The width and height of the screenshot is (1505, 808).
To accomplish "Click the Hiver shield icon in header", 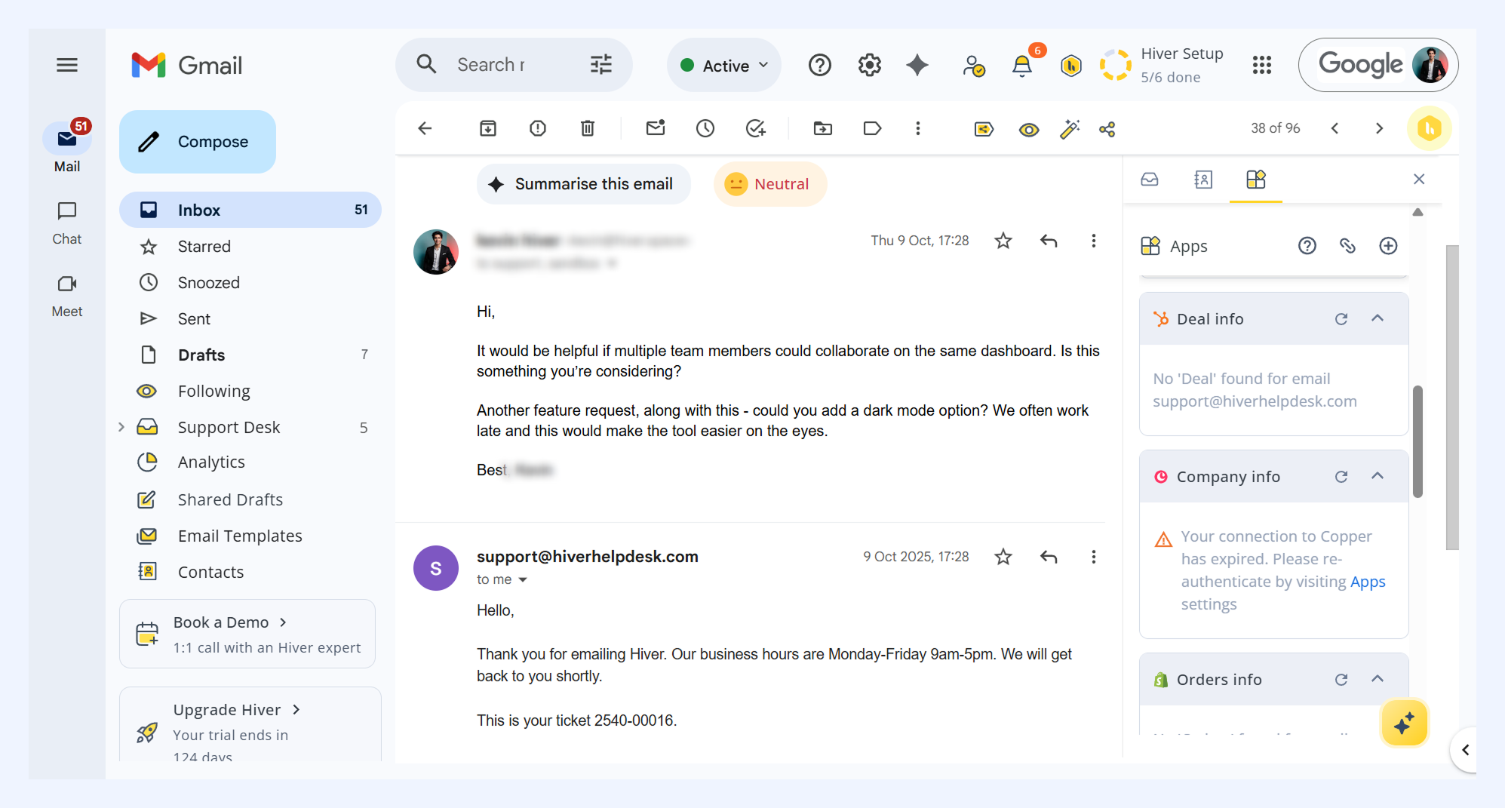I will (1071, 66).
